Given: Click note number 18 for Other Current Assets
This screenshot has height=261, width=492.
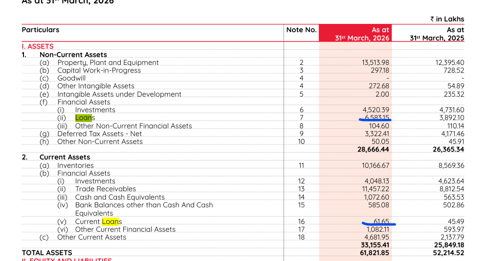Looking at the screenshot, I should (x=301, y=237).
